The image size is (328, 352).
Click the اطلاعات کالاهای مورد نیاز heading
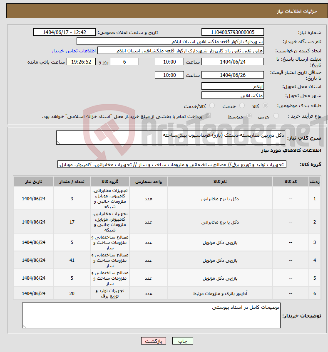pyautogui.click(x=291, y=150)
